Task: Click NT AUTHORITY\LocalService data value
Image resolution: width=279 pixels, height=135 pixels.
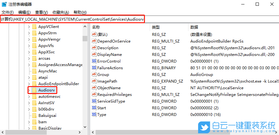Action: pos(217,88)
